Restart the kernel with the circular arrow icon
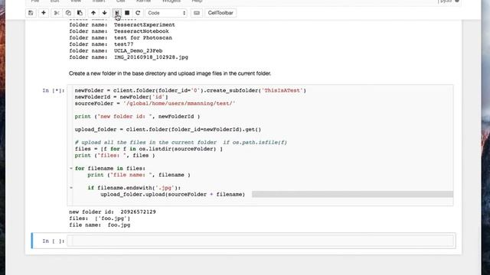The height and width of the screenshot is (275, 490). (138, 13)
